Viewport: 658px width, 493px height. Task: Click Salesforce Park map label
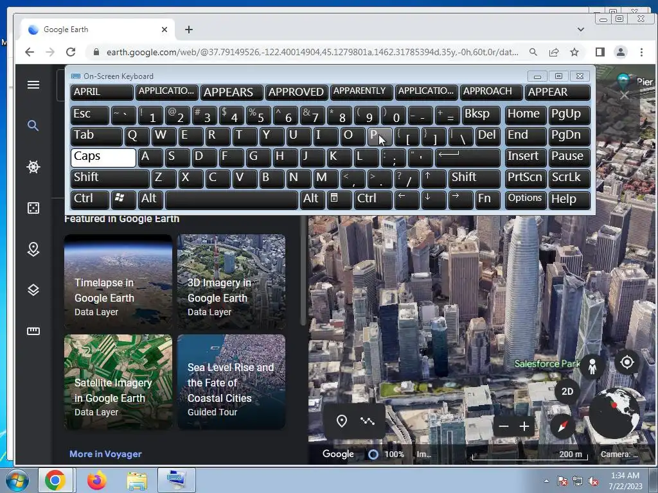pos(547,363)
